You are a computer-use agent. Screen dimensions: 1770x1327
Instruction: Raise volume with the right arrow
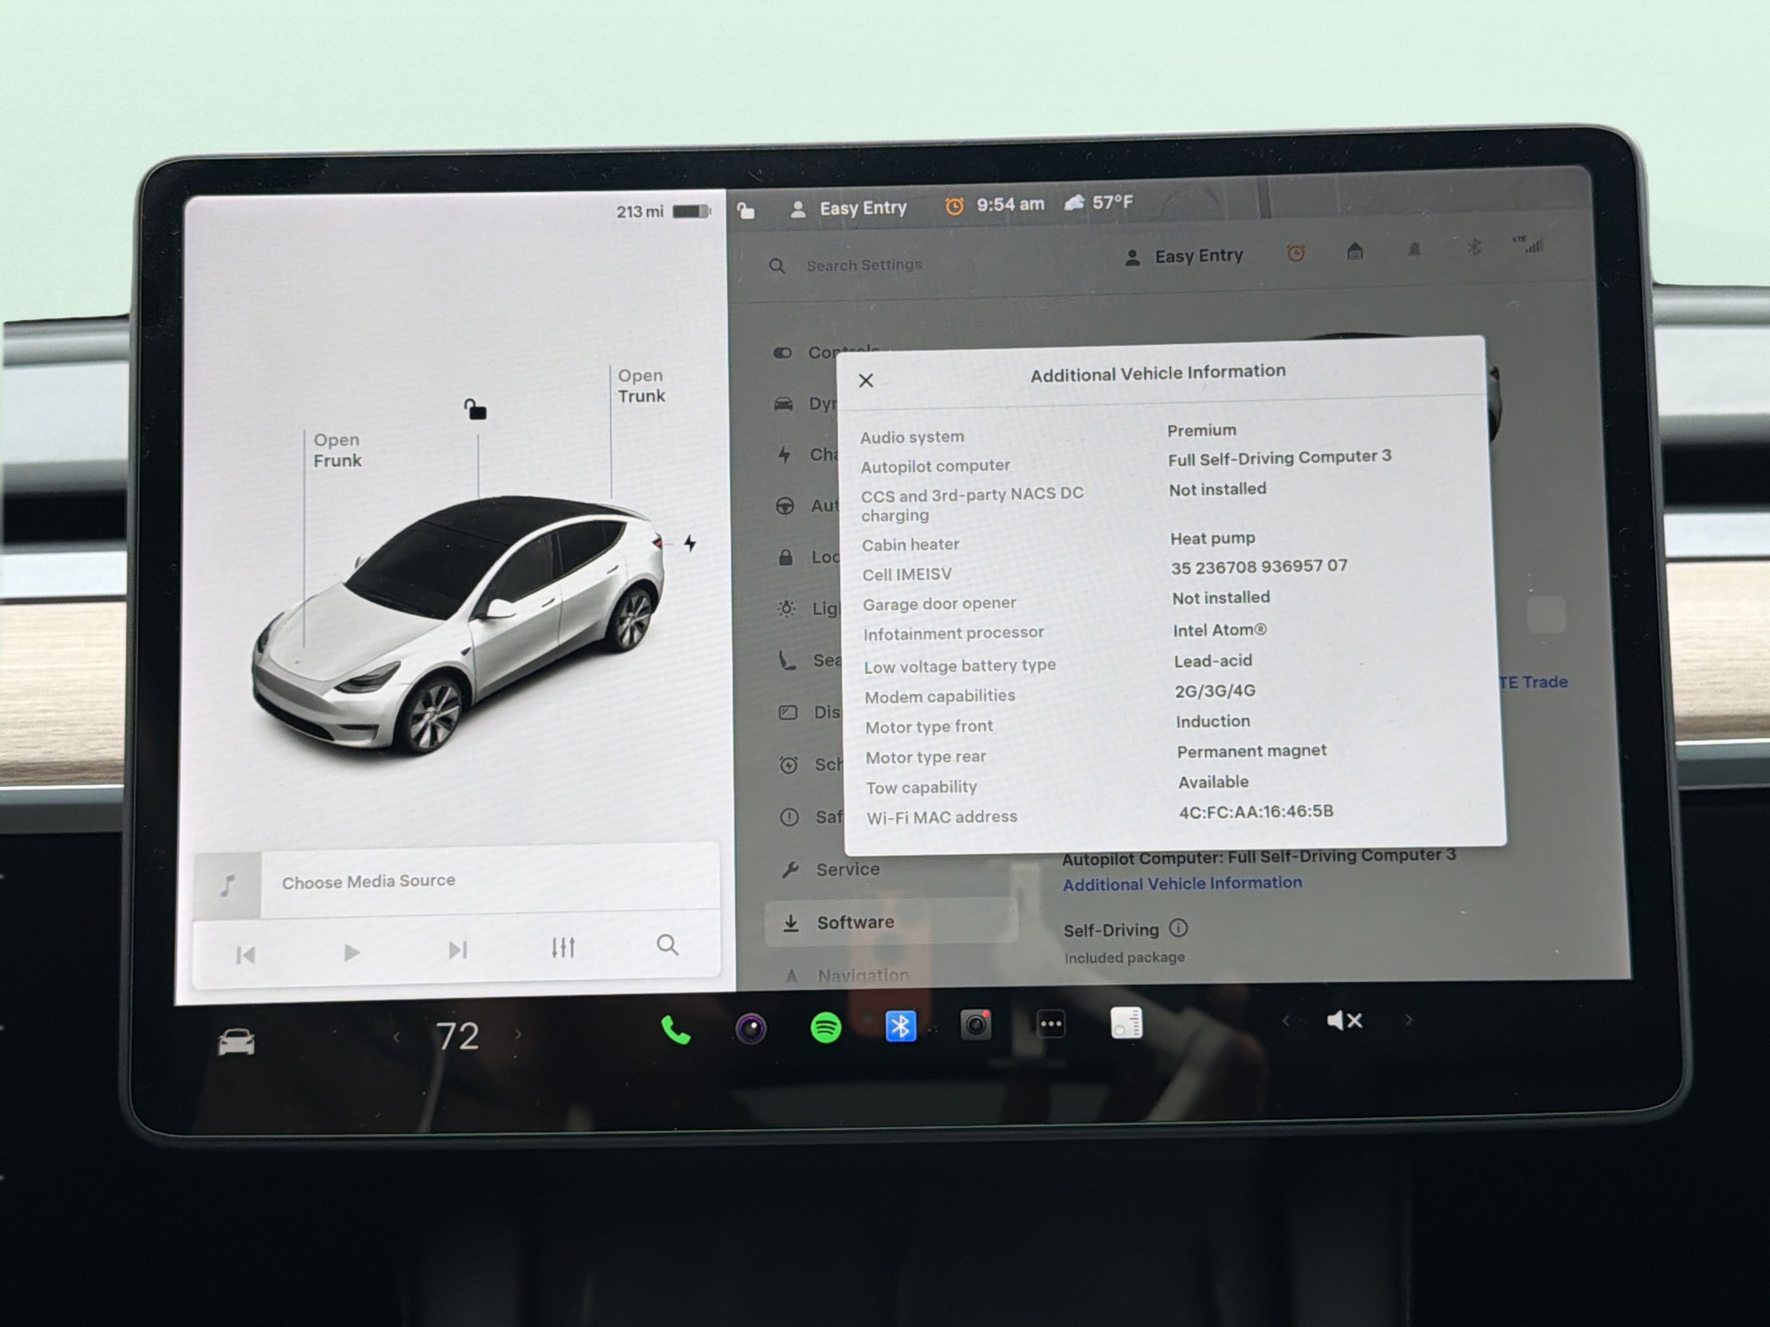click(1408, 1019)
